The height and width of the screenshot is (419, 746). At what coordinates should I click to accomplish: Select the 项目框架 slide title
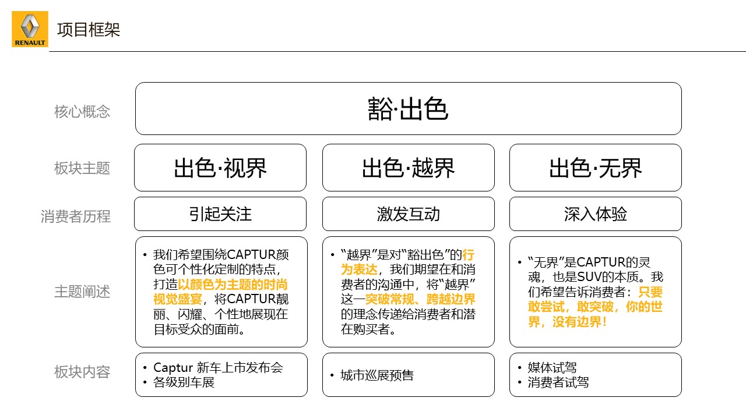click(x=89, y=30)
